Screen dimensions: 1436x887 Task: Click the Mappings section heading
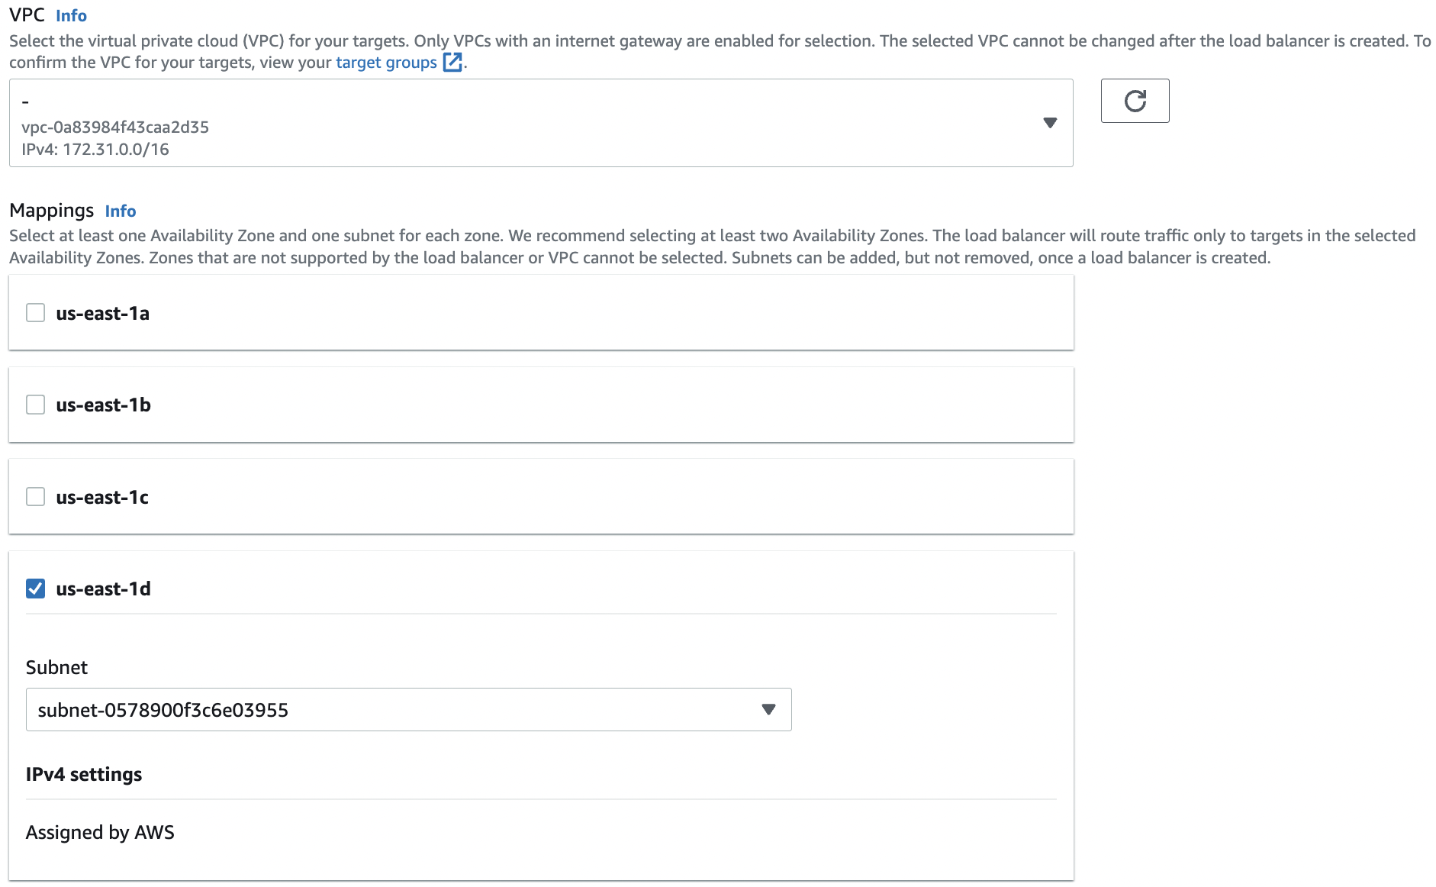point(51,210)
